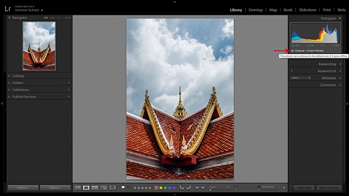Open Compare view (XY icon)

pos(95,188)
